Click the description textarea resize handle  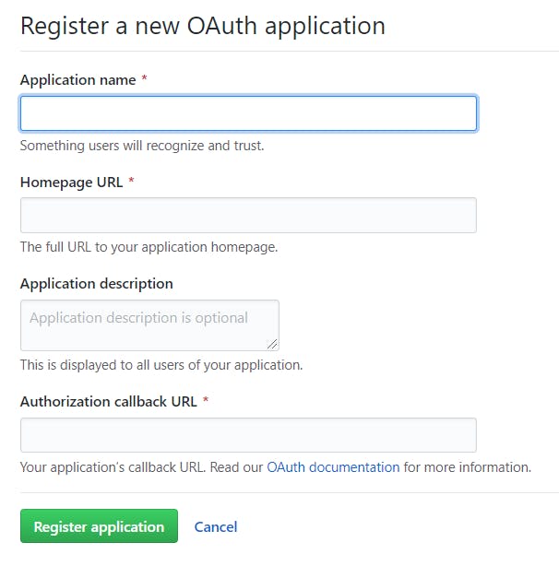coord(272,344)
